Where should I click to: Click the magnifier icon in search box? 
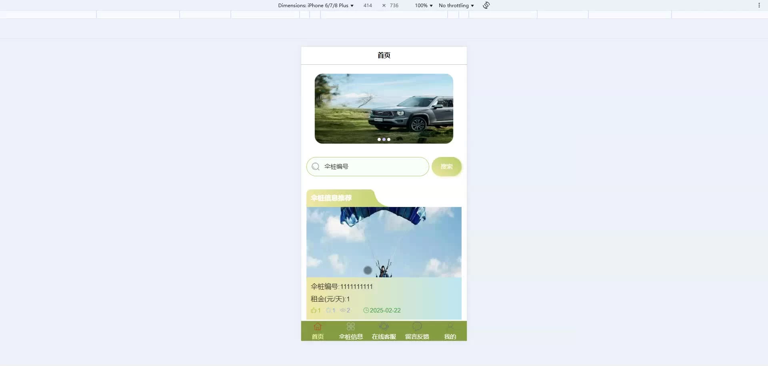316,167
